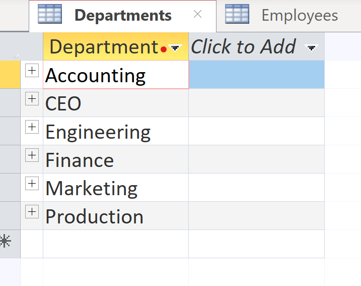Viewport: 361px width, 286px height.
Task: Click the Departments tab datasheet icon
Action: (x=50, y=14)
